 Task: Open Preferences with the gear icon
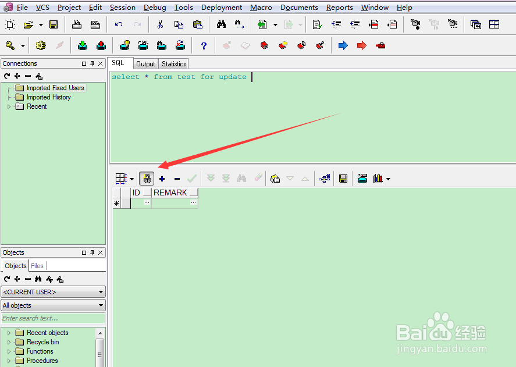pyautogui.click(x=41, y=45)
